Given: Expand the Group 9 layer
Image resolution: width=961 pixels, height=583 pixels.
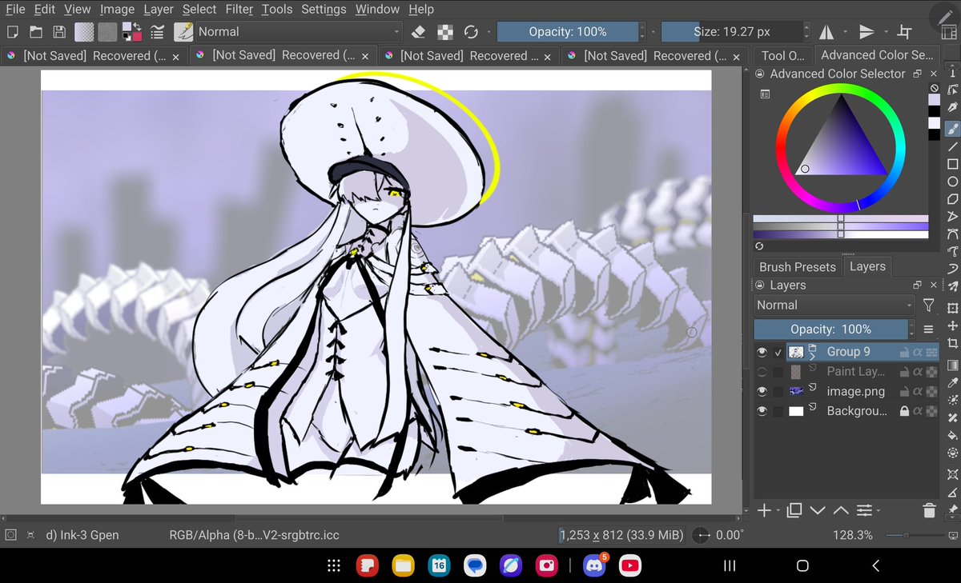Looking at the screenshot, I should tap(812, 355).
